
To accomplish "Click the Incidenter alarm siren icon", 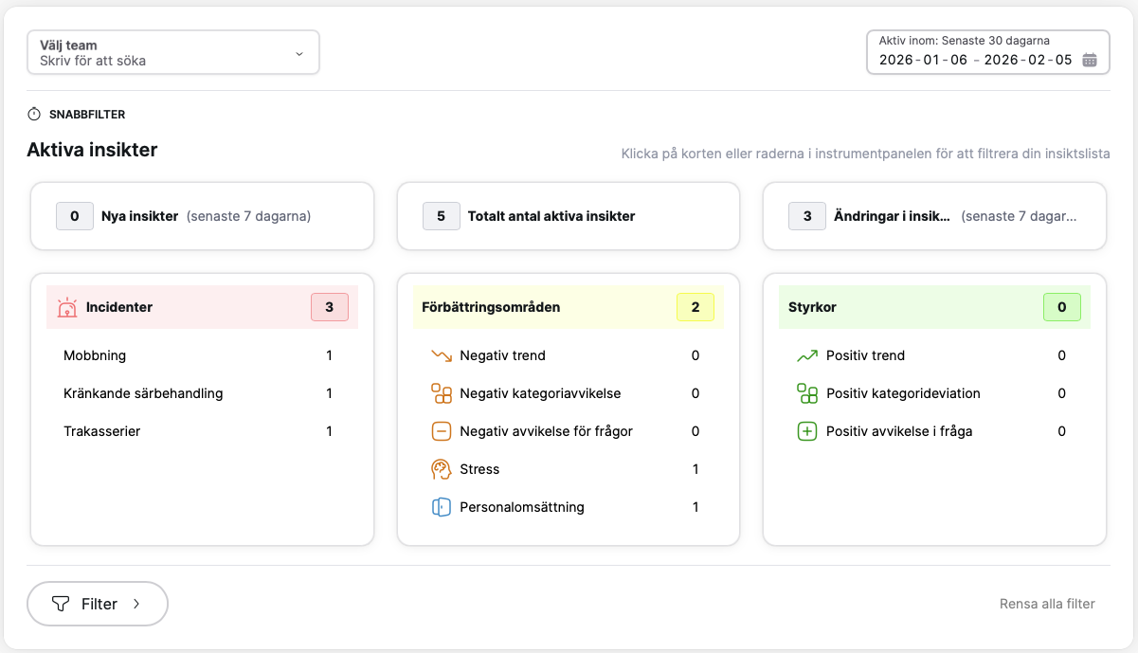I will (67, 307).
